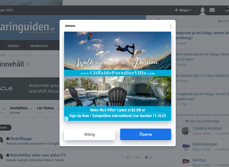Click the verified checkmark next to innehåll
This screenshot has width=229, height=167.
[x=28, y=65]
